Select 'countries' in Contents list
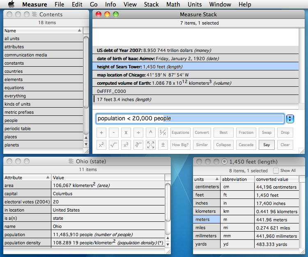Image resolution: width=308 pixels, height=257 pixels. pos(43,71)
